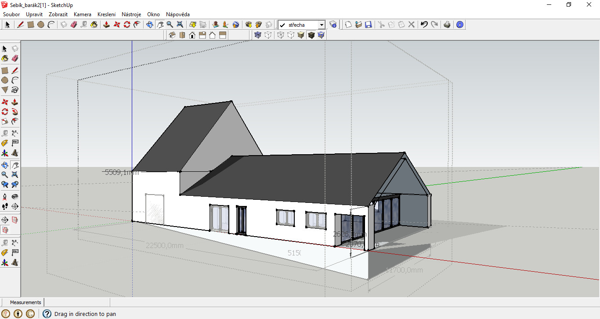600x319 pixels.
Task: Switch to the Iso standard view
Action: coord(172,35)
